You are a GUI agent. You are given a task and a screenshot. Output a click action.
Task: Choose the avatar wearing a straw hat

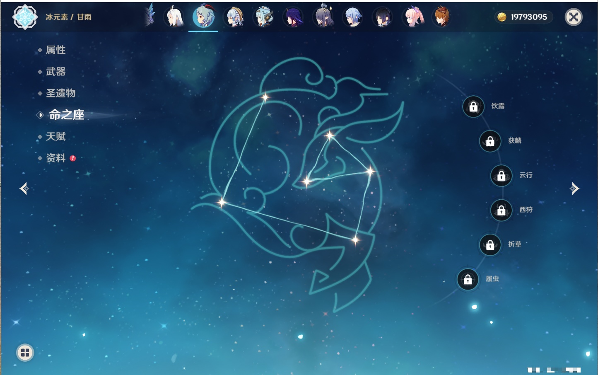(x=234, y=17)
